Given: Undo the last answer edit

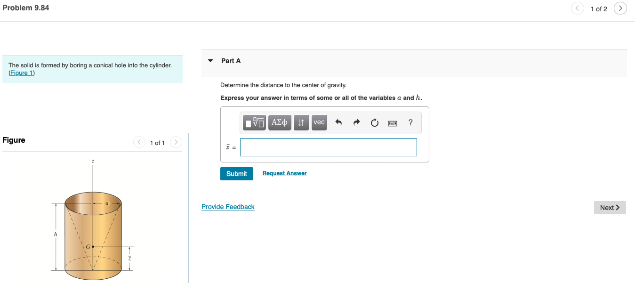Looking at the screenshot, I should click(338, 122).
